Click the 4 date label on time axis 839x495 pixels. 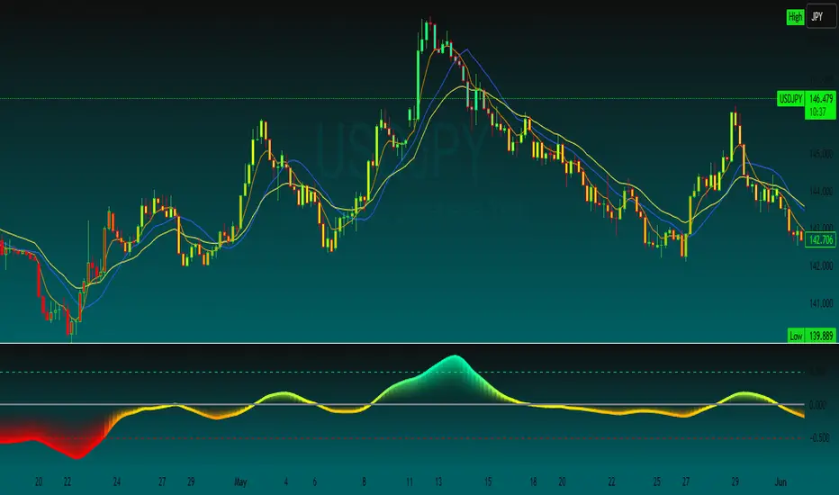(x=286, y=482)
